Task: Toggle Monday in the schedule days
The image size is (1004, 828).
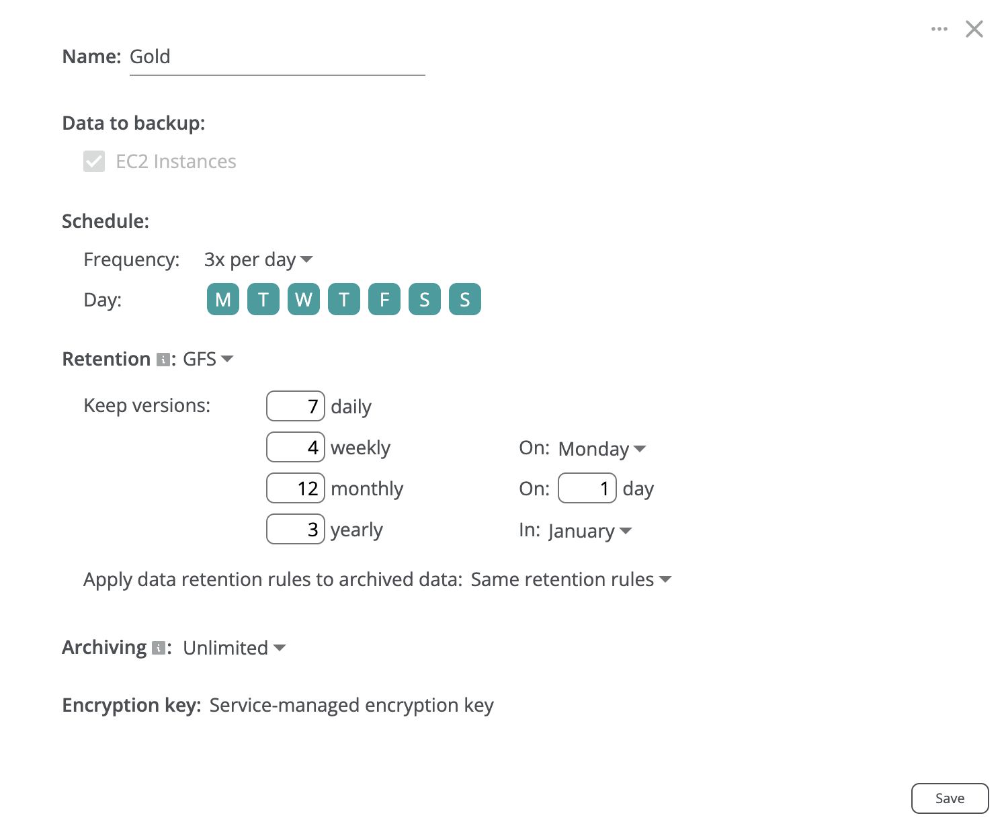Action: click(223, 300)
